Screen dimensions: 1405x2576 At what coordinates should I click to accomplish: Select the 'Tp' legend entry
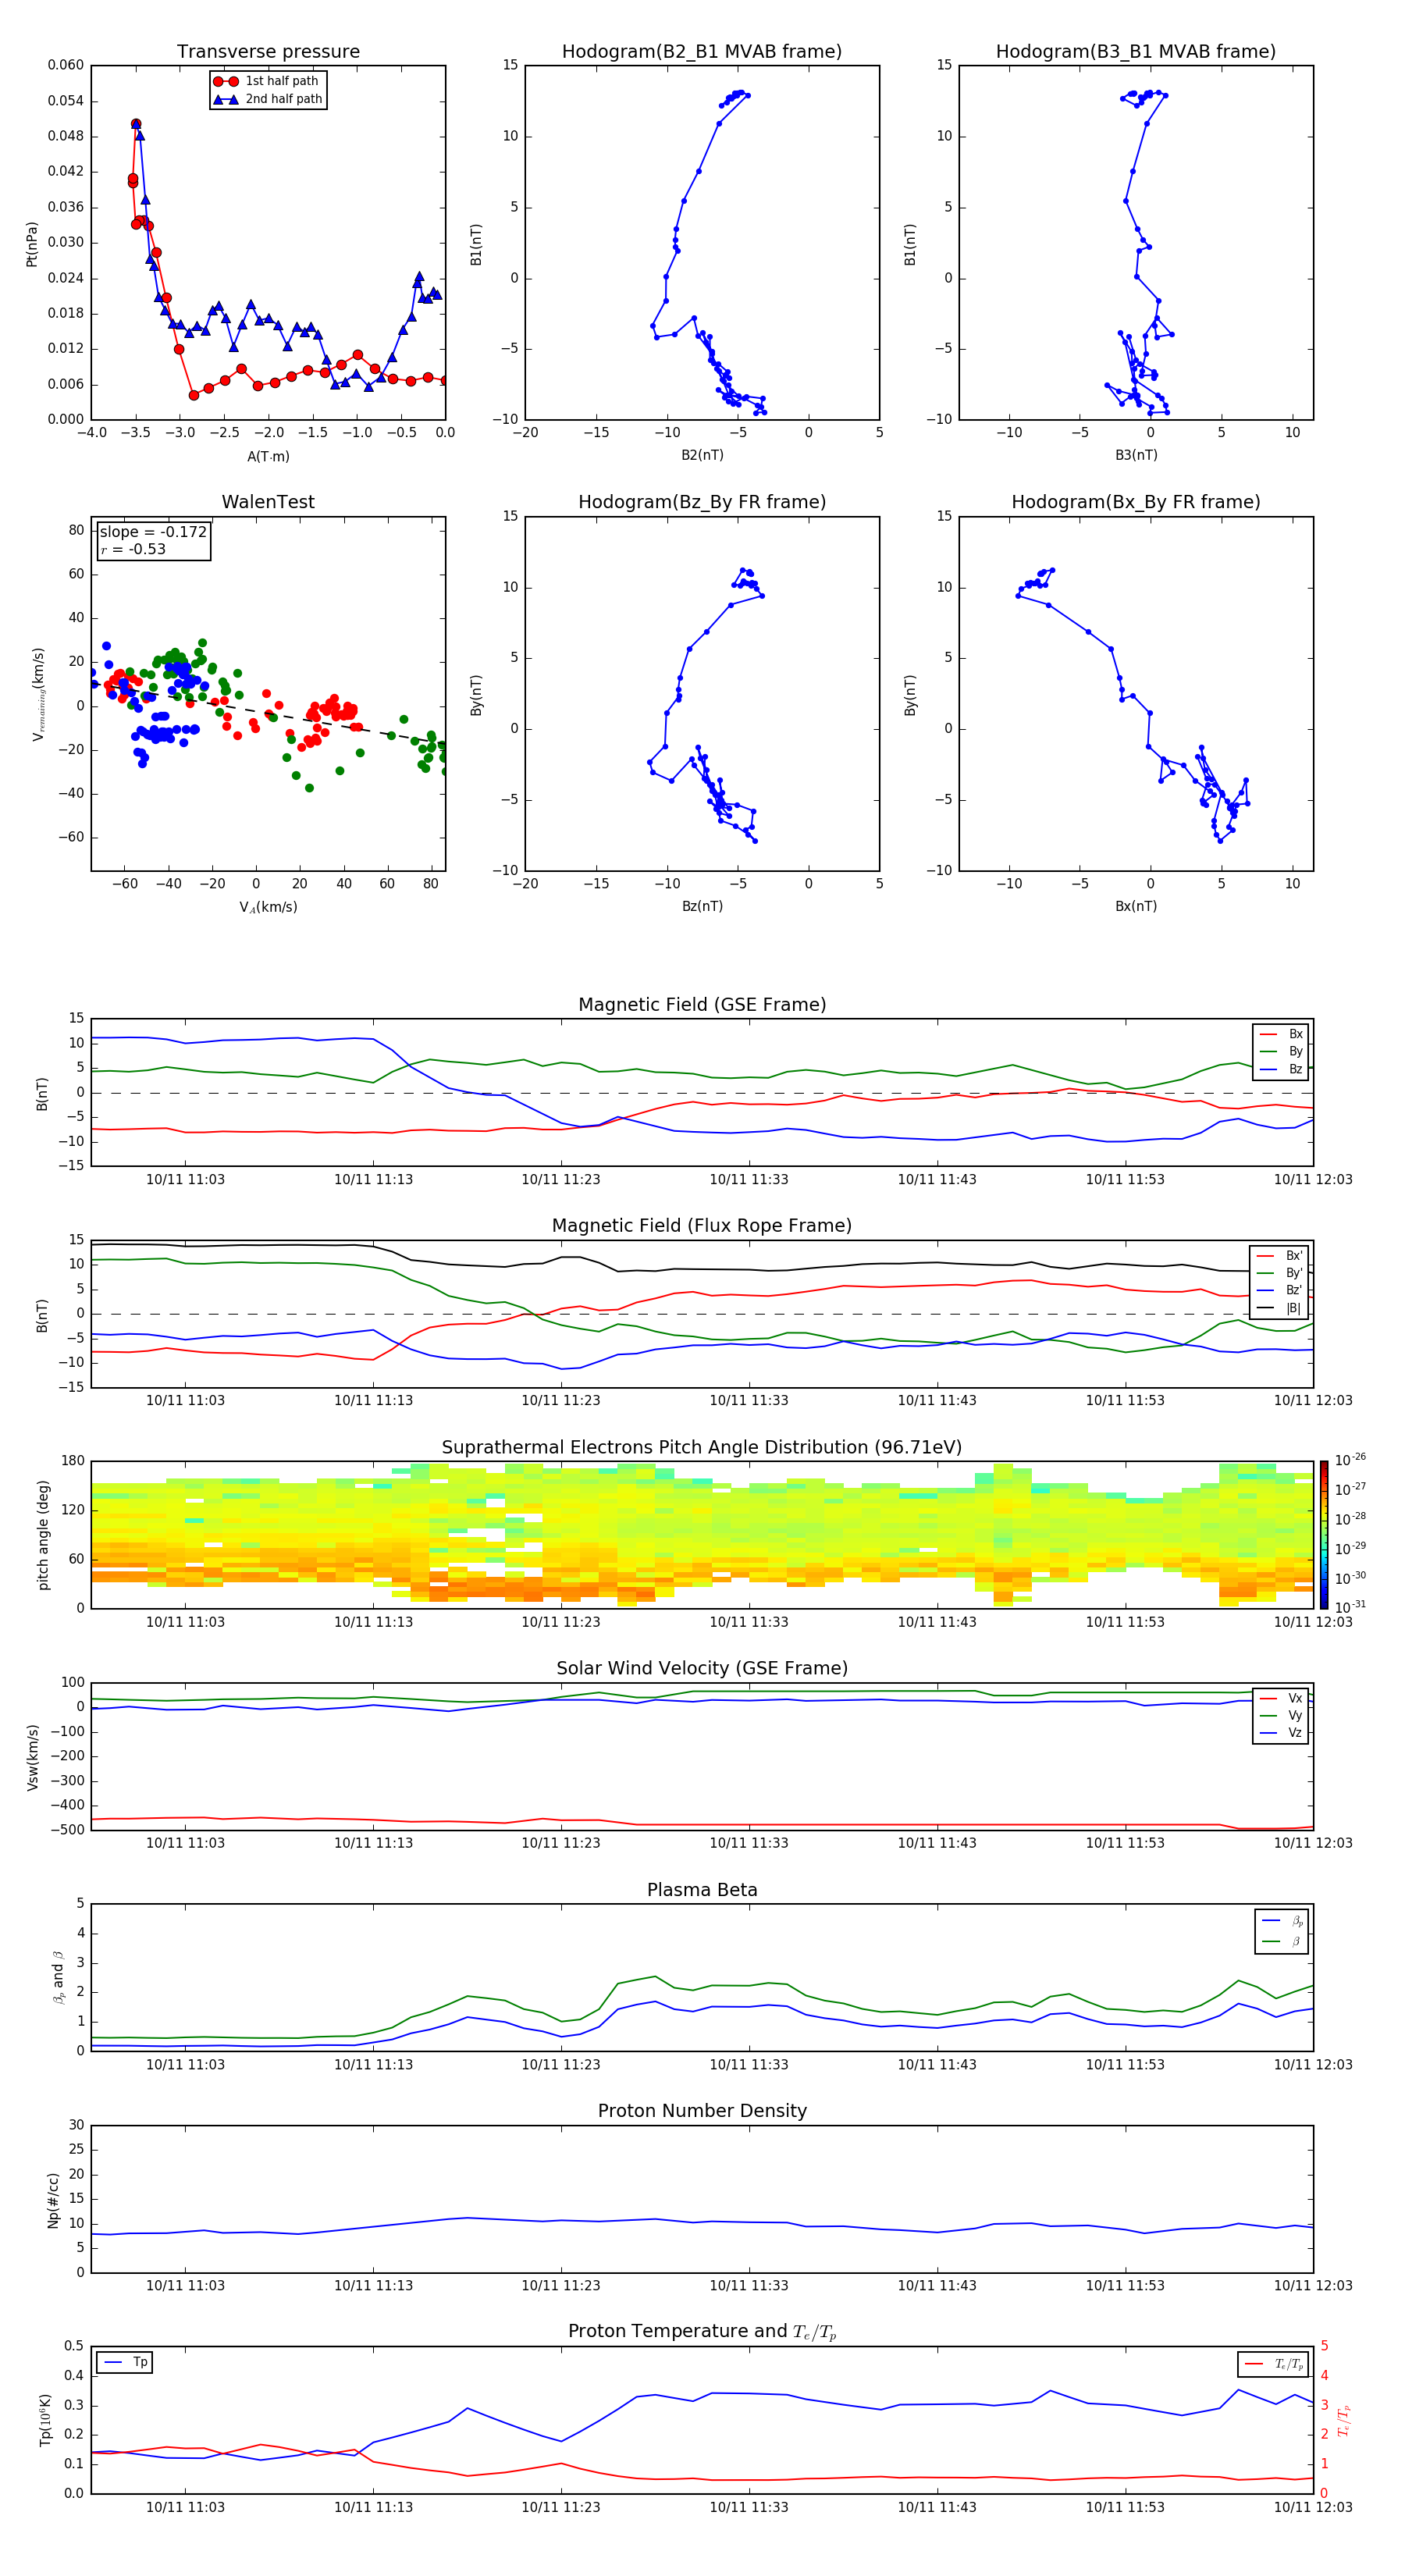click(x=125, y=2362)
